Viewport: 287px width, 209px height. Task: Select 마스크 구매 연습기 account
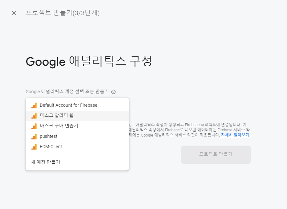(x=77, y=126)
